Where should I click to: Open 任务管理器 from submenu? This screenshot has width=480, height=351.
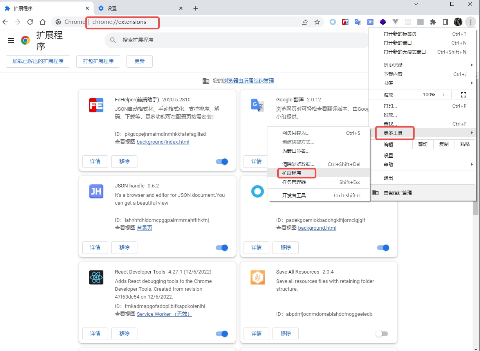(319, 182)
